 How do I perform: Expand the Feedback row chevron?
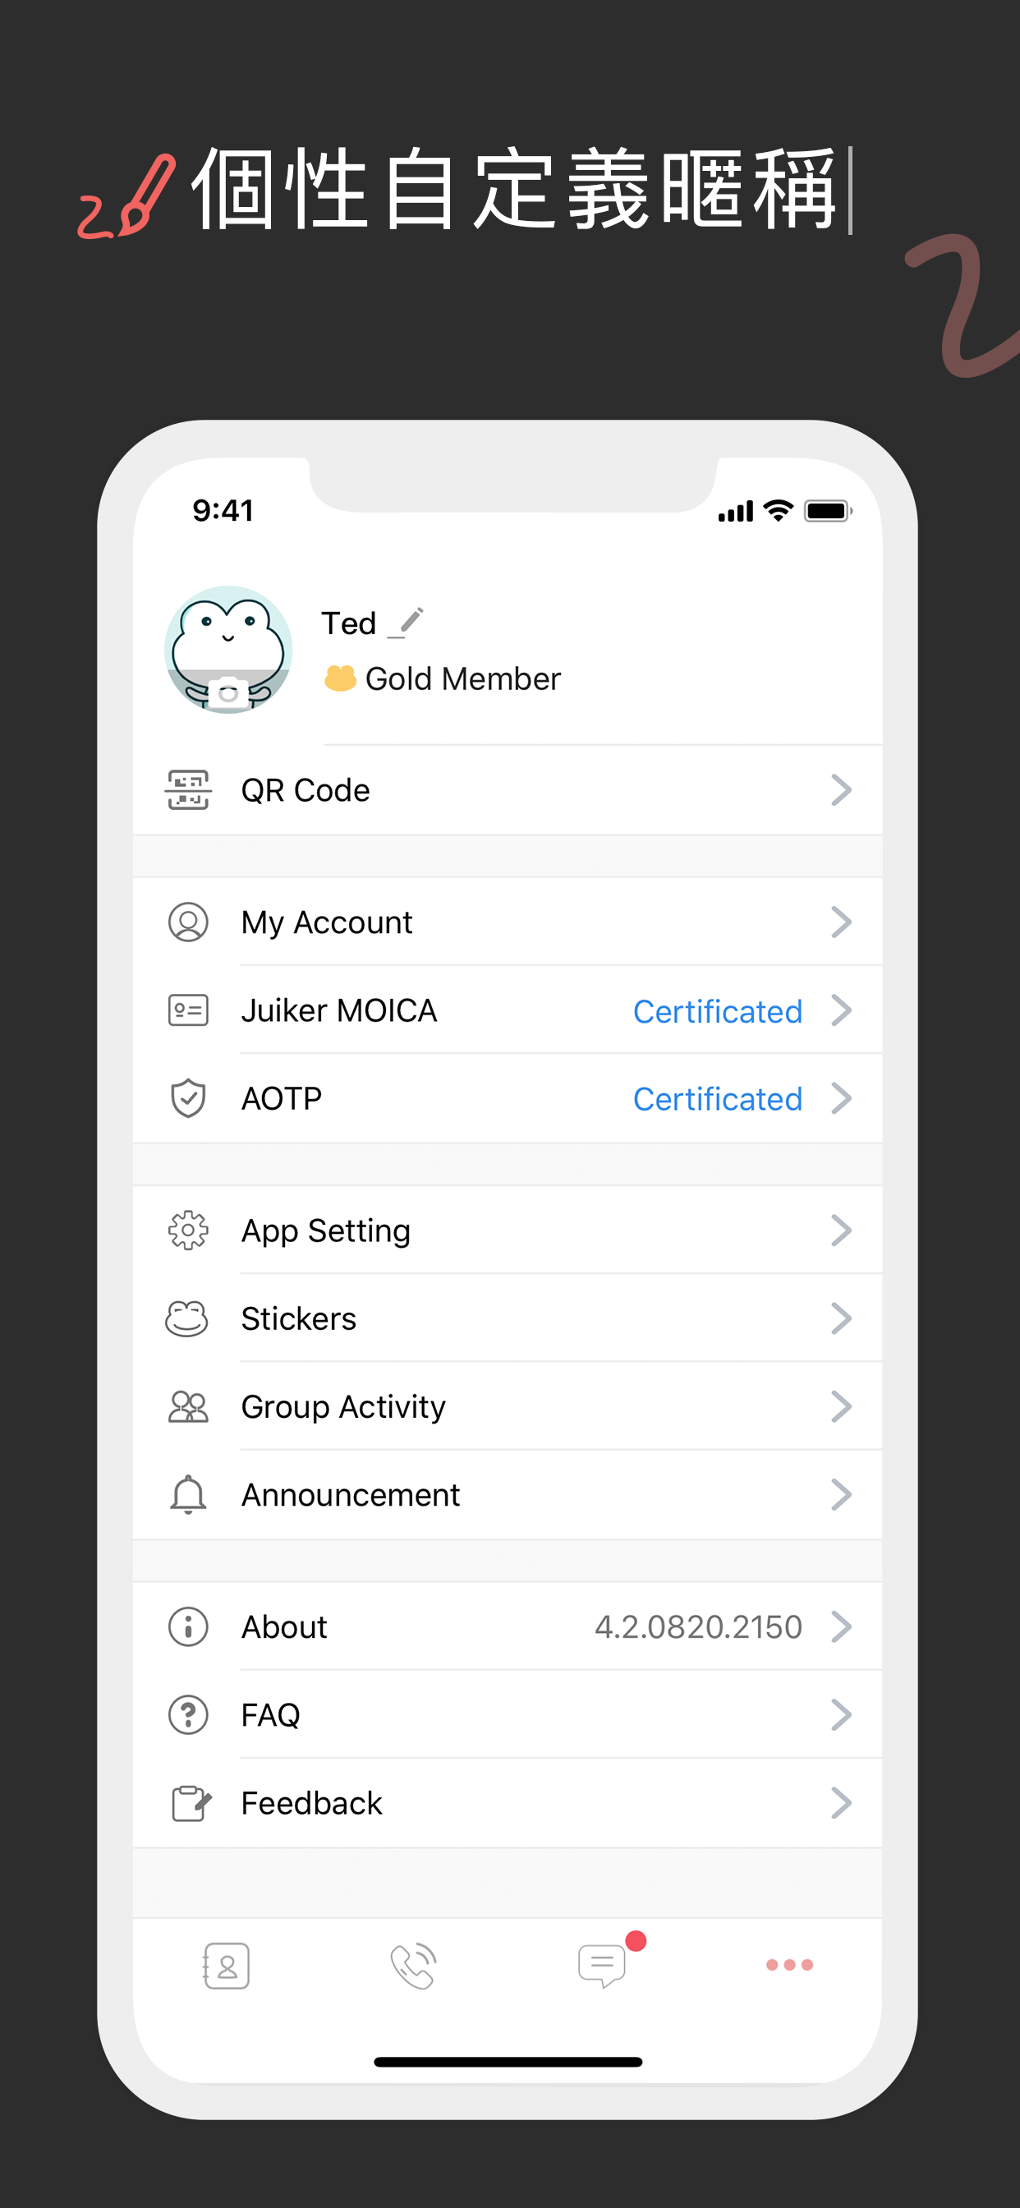pos(841,1802)
